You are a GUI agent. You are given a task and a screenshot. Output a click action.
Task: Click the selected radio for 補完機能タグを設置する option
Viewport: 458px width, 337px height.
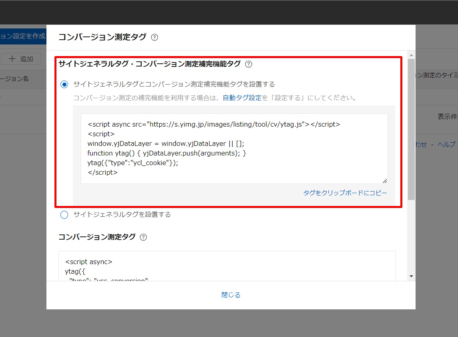pos(64,84)
